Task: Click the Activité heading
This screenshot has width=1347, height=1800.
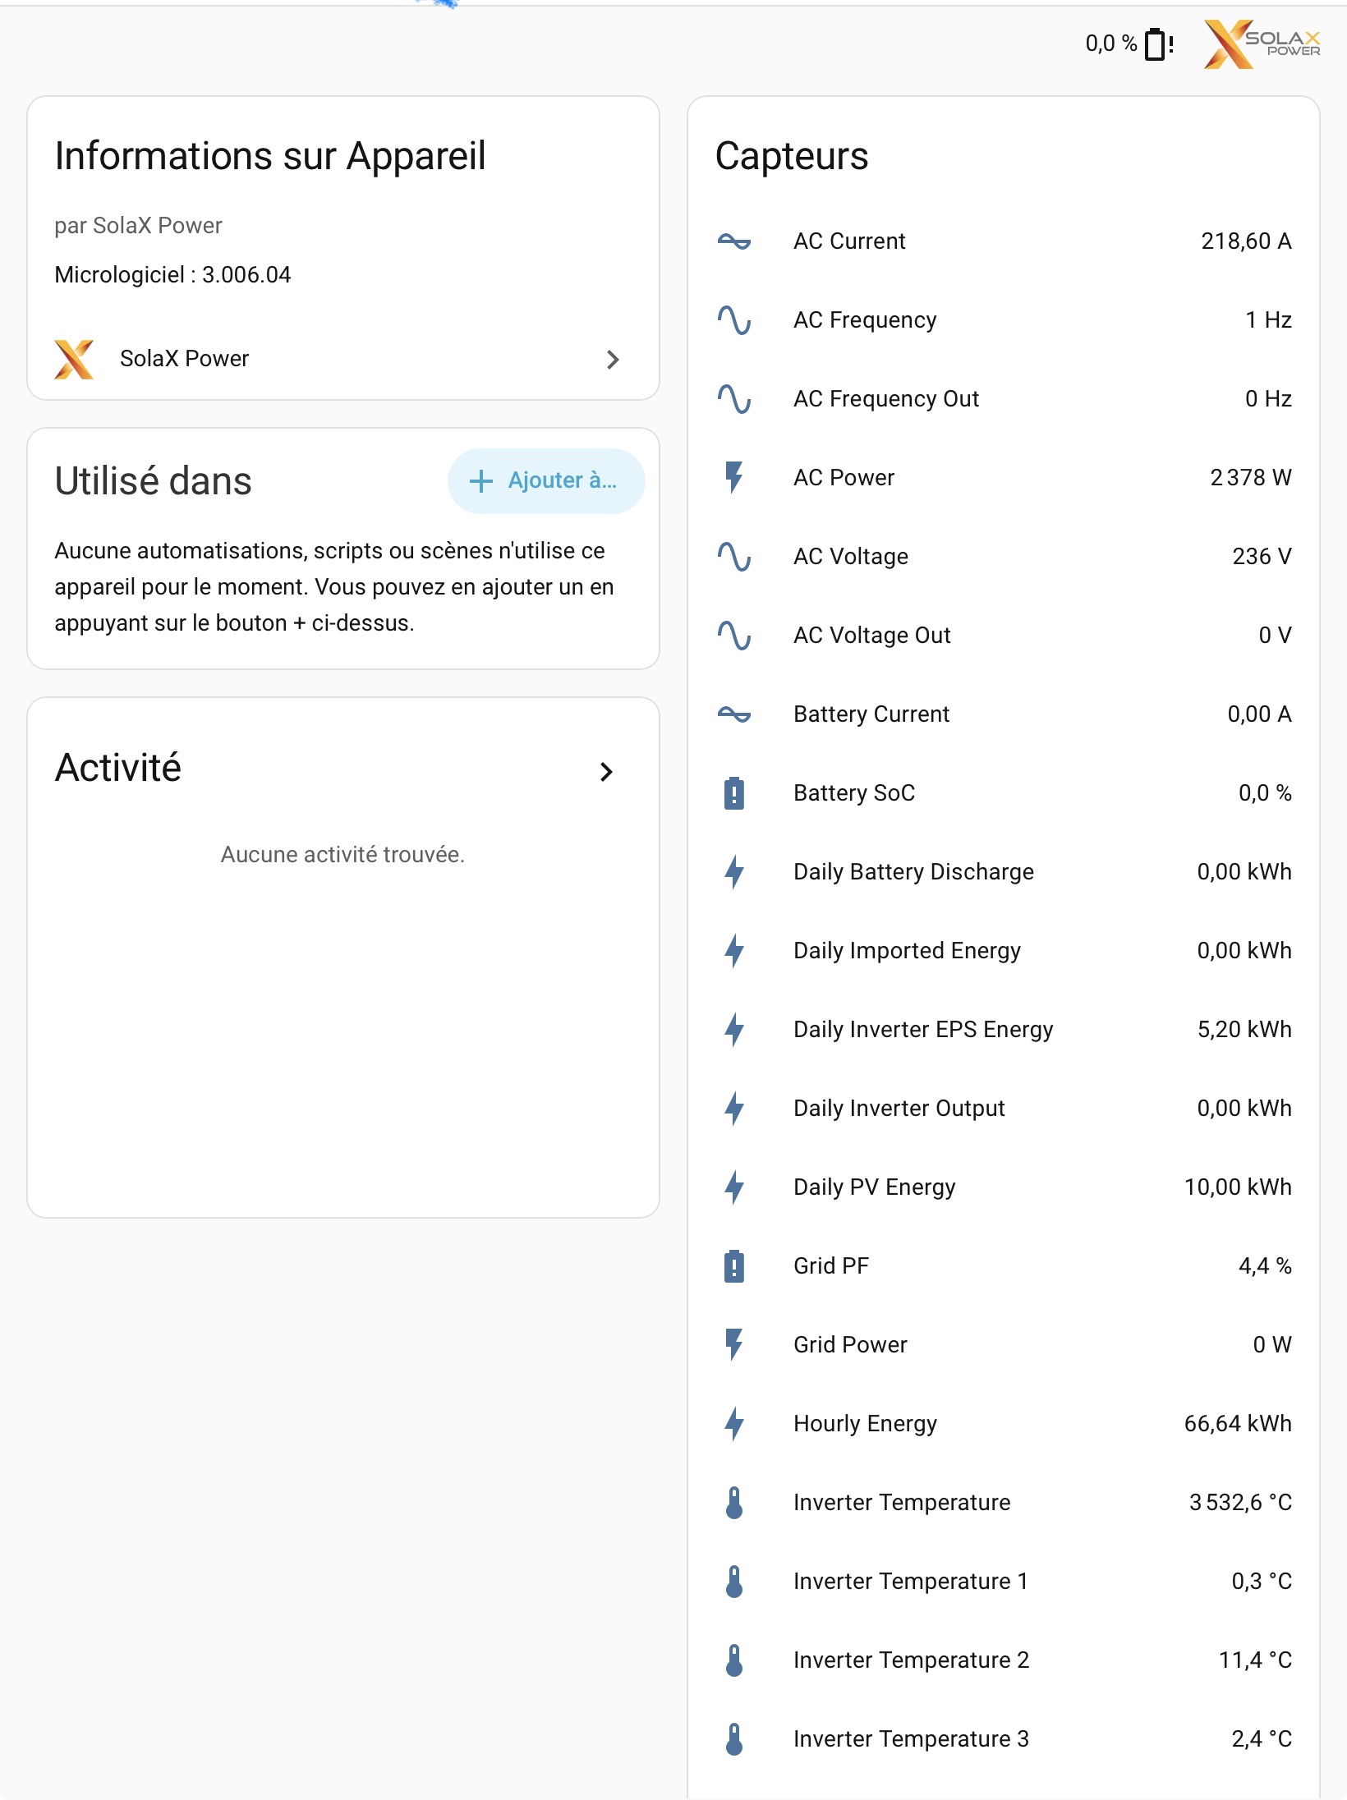Action: [118, 769]
